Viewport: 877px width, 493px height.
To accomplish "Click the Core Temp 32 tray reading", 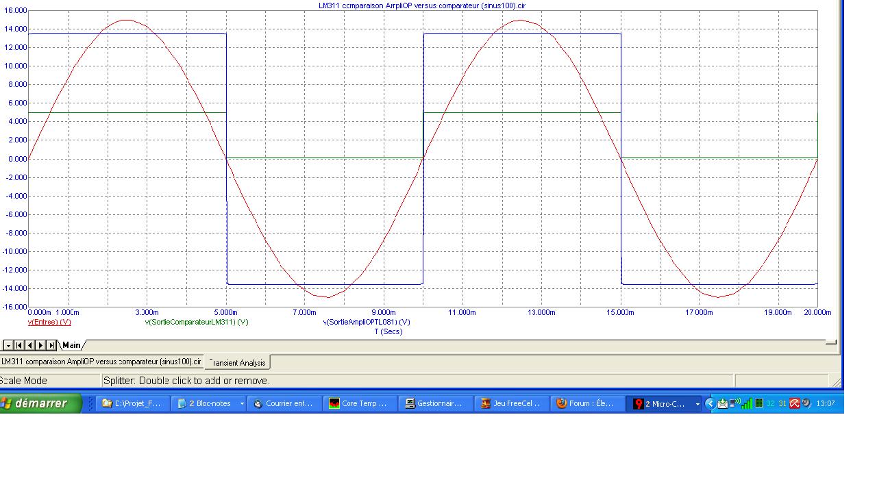I will (771, 403).
